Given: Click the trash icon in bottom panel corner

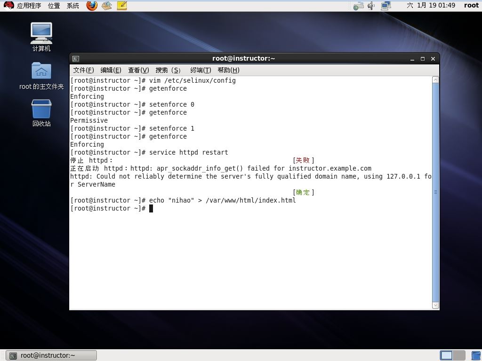Looking at the screenshot, I should 476,355.
